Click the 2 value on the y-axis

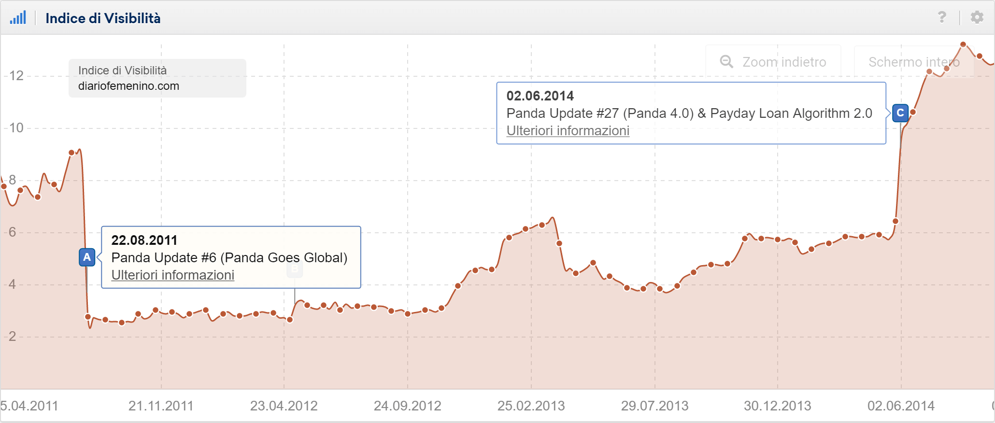coord(13,336)
